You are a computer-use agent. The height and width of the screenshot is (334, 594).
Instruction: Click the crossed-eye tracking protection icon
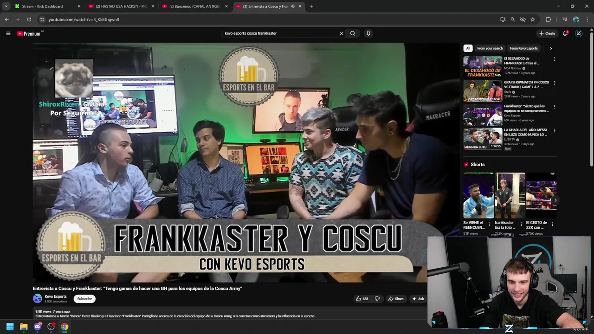click(x=523, y=19)
